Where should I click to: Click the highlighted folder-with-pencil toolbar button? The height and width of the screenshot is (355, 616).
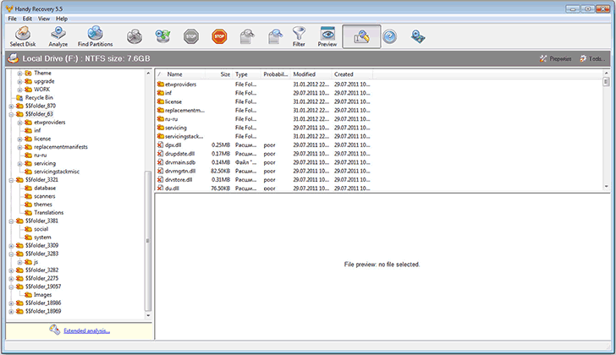361,37
